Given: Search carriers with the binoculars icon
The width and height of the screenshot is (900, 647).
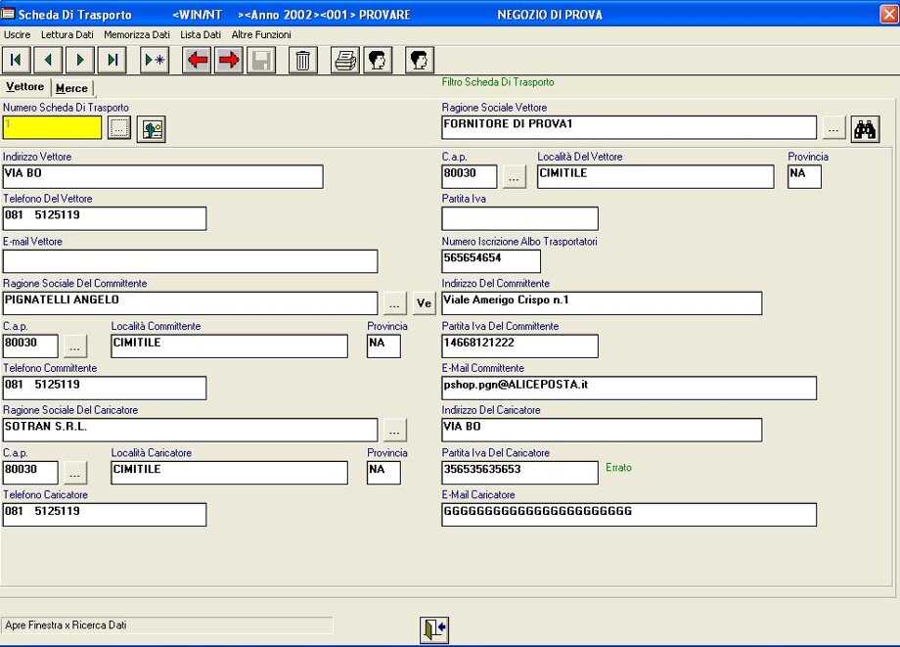Looking at the screenshot, I should click(865, 128).
